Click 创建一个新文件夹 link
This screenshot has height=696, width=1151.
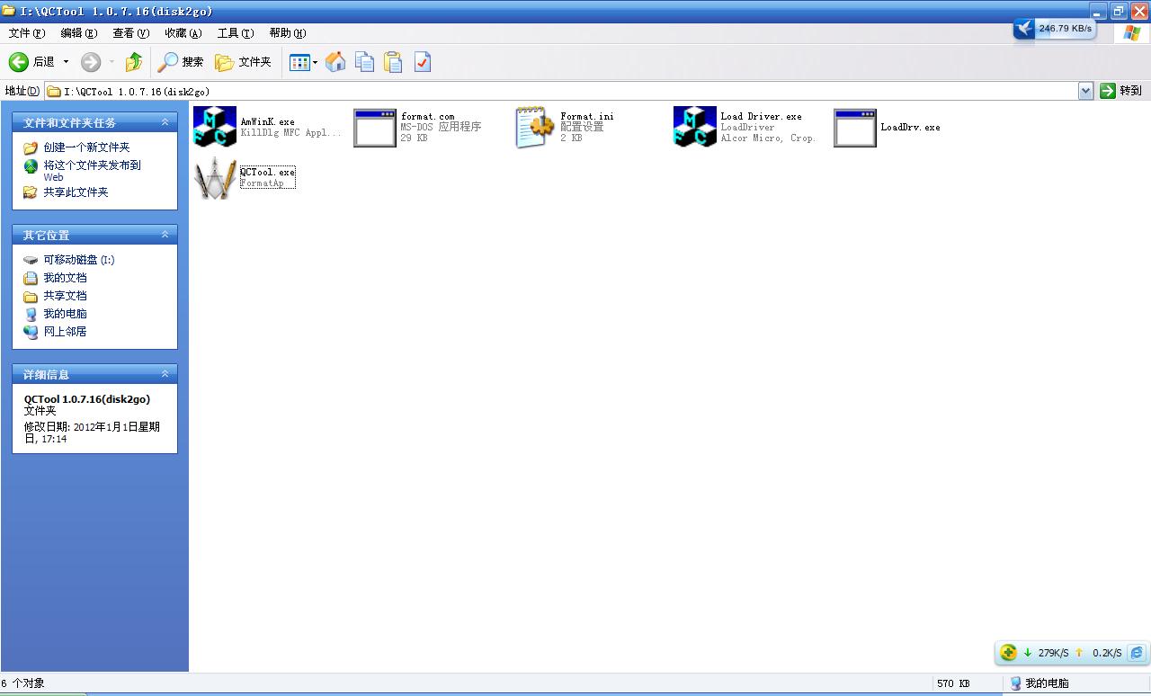click(86, 147)
